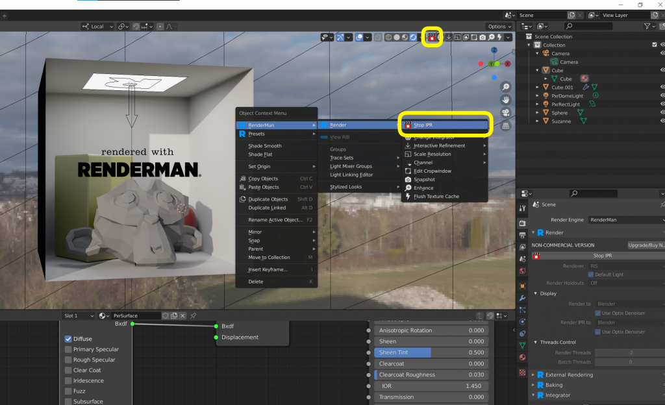Enable the Fuzz checkbox
665x405 pixels.
point(68,391)
